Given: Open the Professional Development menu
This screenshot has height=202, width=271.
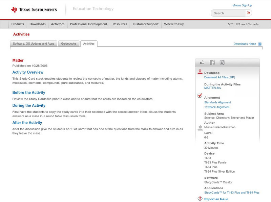Looking at the screenshot, I should point(88,24).
